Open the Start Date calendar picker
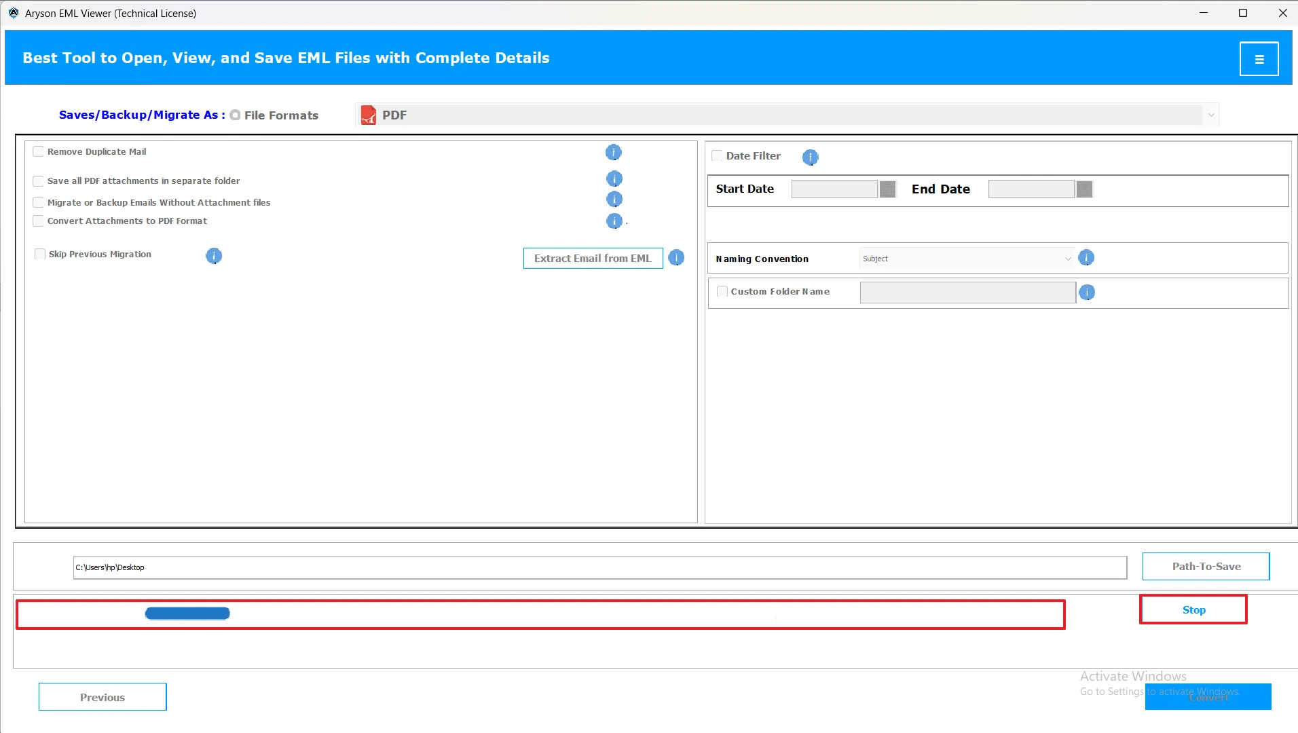 tap(887, 189)
